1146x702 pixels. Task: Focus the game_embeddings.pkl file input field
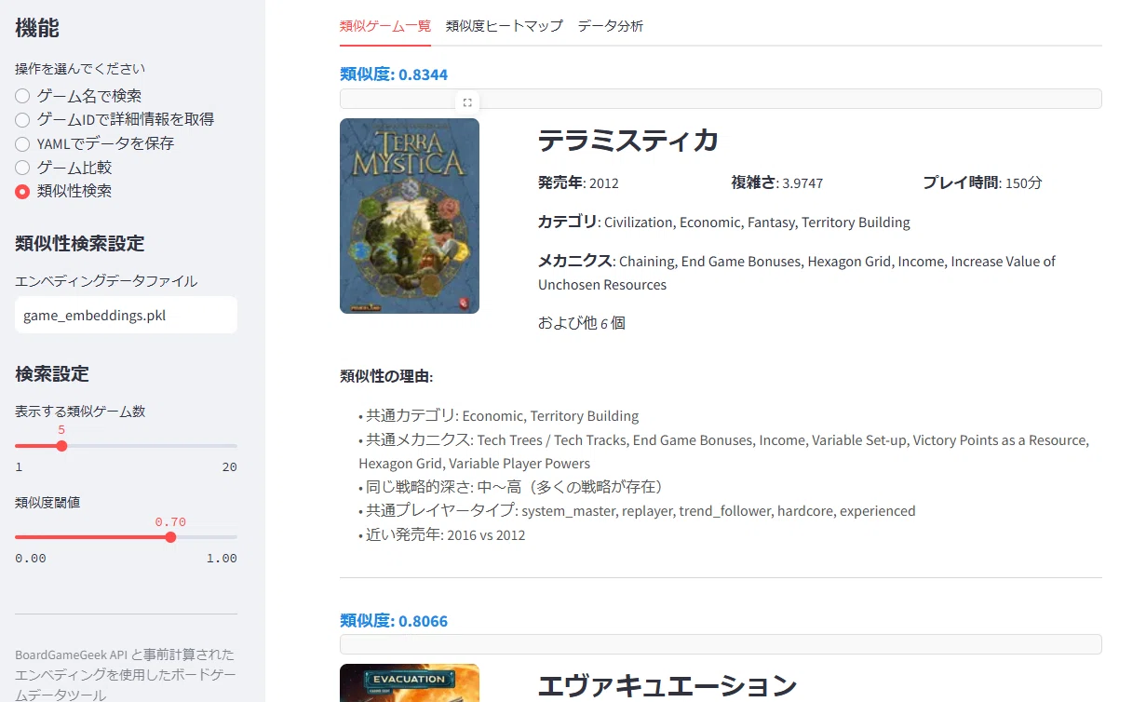126,315
